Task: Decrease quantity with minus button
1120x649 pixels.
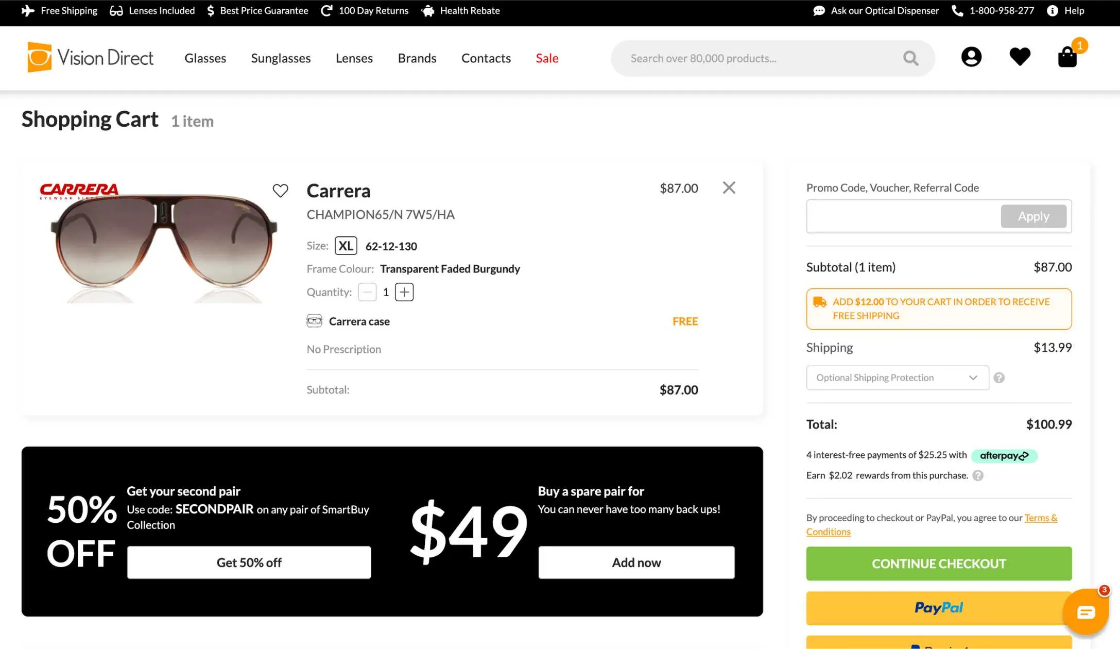Action: [367, 292]
